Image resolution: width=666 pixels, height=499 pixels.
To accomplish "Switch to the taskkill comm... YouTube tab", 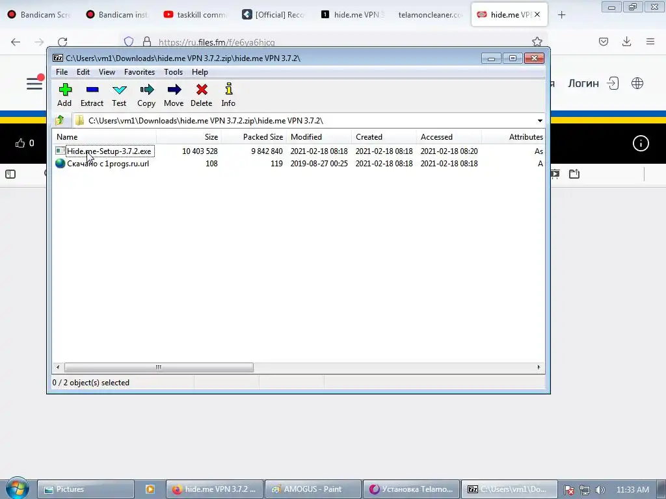I will tap(195, 15).
